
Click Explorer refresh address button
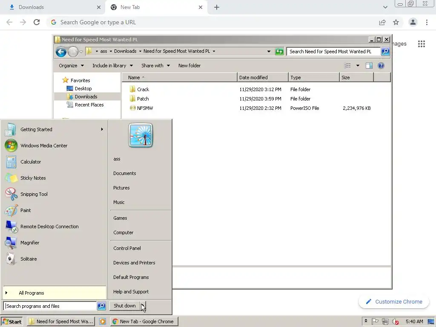click(x=279, y=52)
